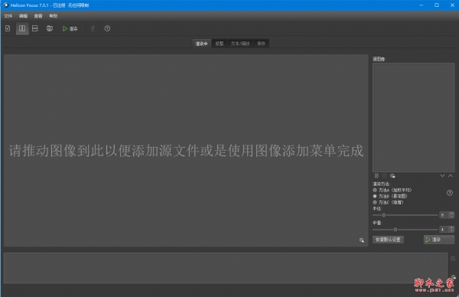
Task: Minimize the Helicon Focus window
Action: click(422, 5)
